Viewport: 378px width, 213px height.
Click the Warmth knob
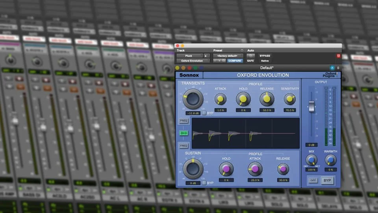[x=330, y=160]
